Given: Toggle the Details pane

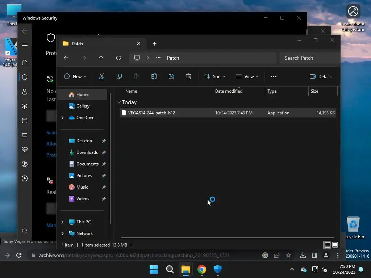Looking at the screenshot, I should coord(321,77).
